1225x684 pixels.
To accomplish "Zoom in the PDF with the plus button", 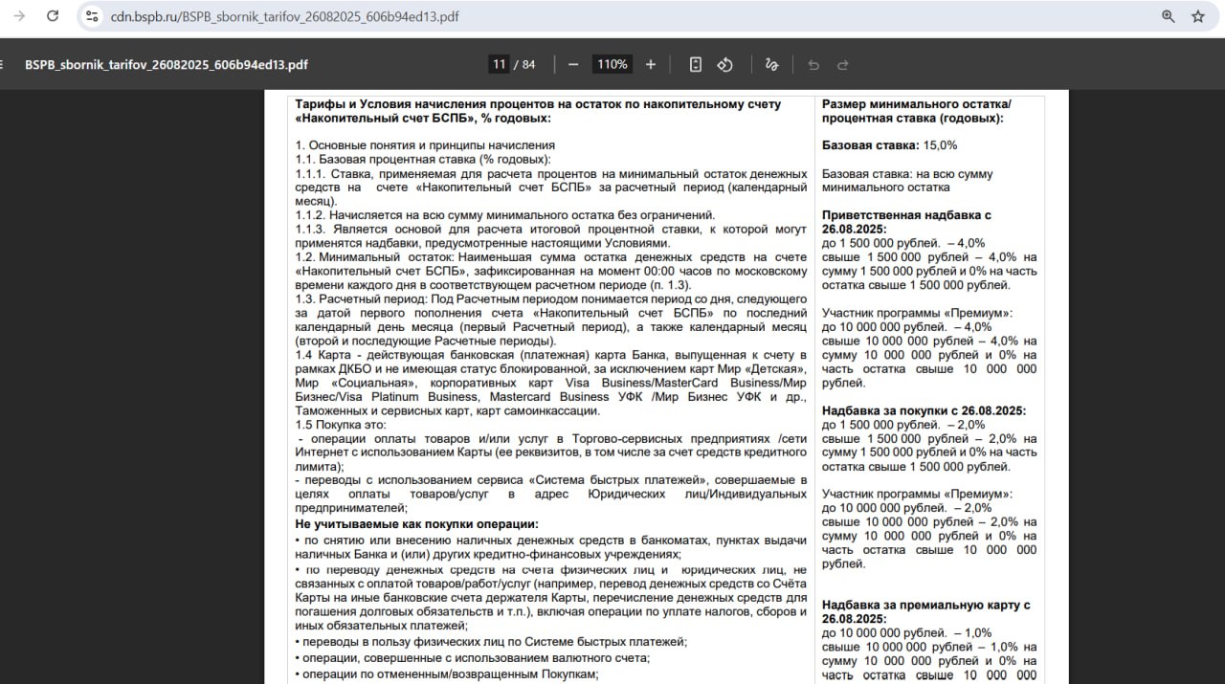I will (x=651, y=64).
